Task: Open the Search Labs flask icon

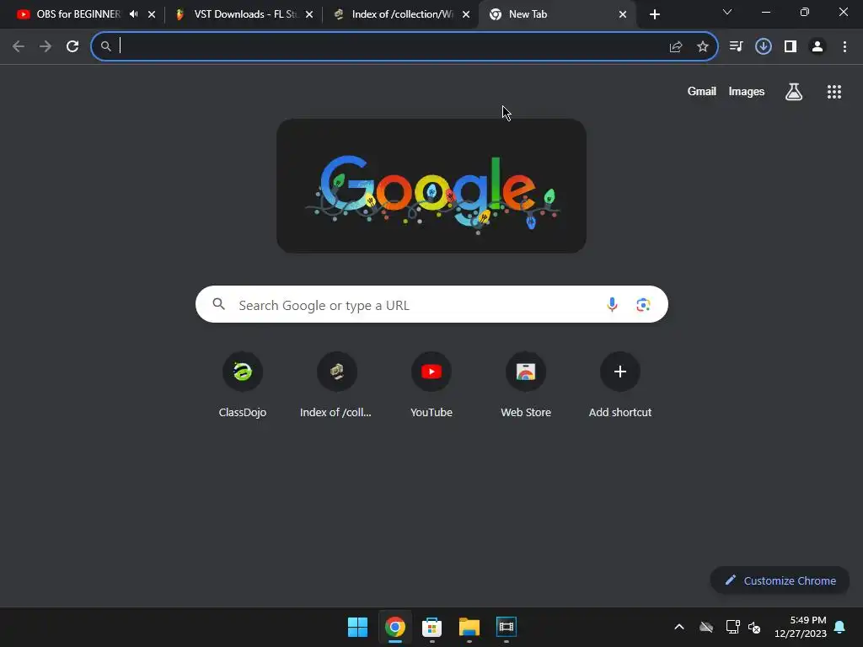Action: click(x=794, y=92)
